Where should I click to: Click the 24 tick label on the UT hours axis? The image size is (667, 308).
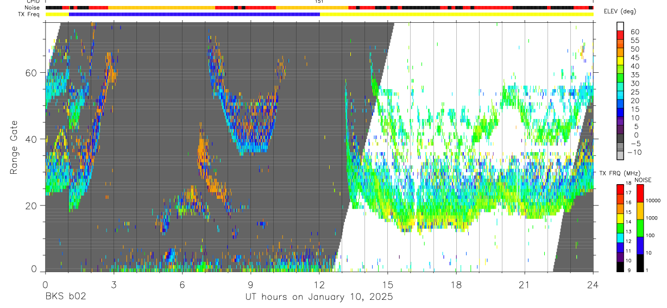point(593,284)
